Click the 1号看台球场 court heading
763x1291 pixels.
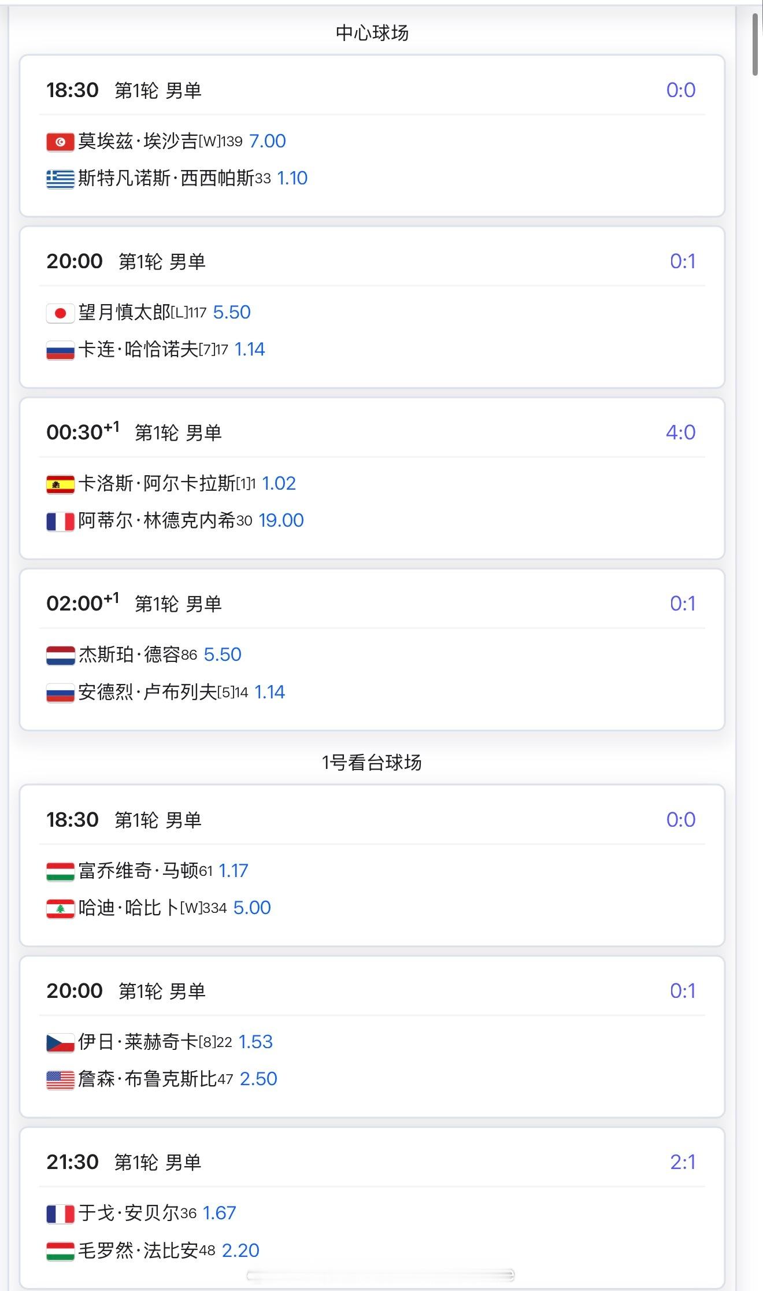pos(372,763)
